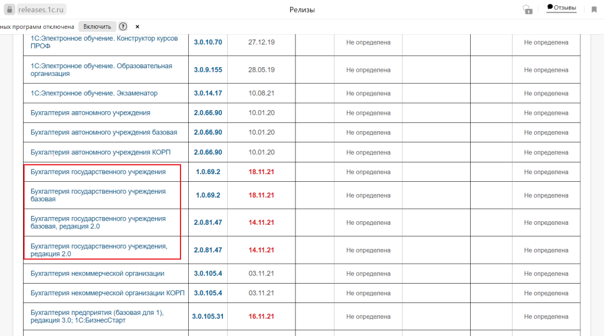Viewport: 604px width, 336px height.
Task: Open Бухгалтерия некоммерческой организации КОРП link
Action: tap(106, 293)
